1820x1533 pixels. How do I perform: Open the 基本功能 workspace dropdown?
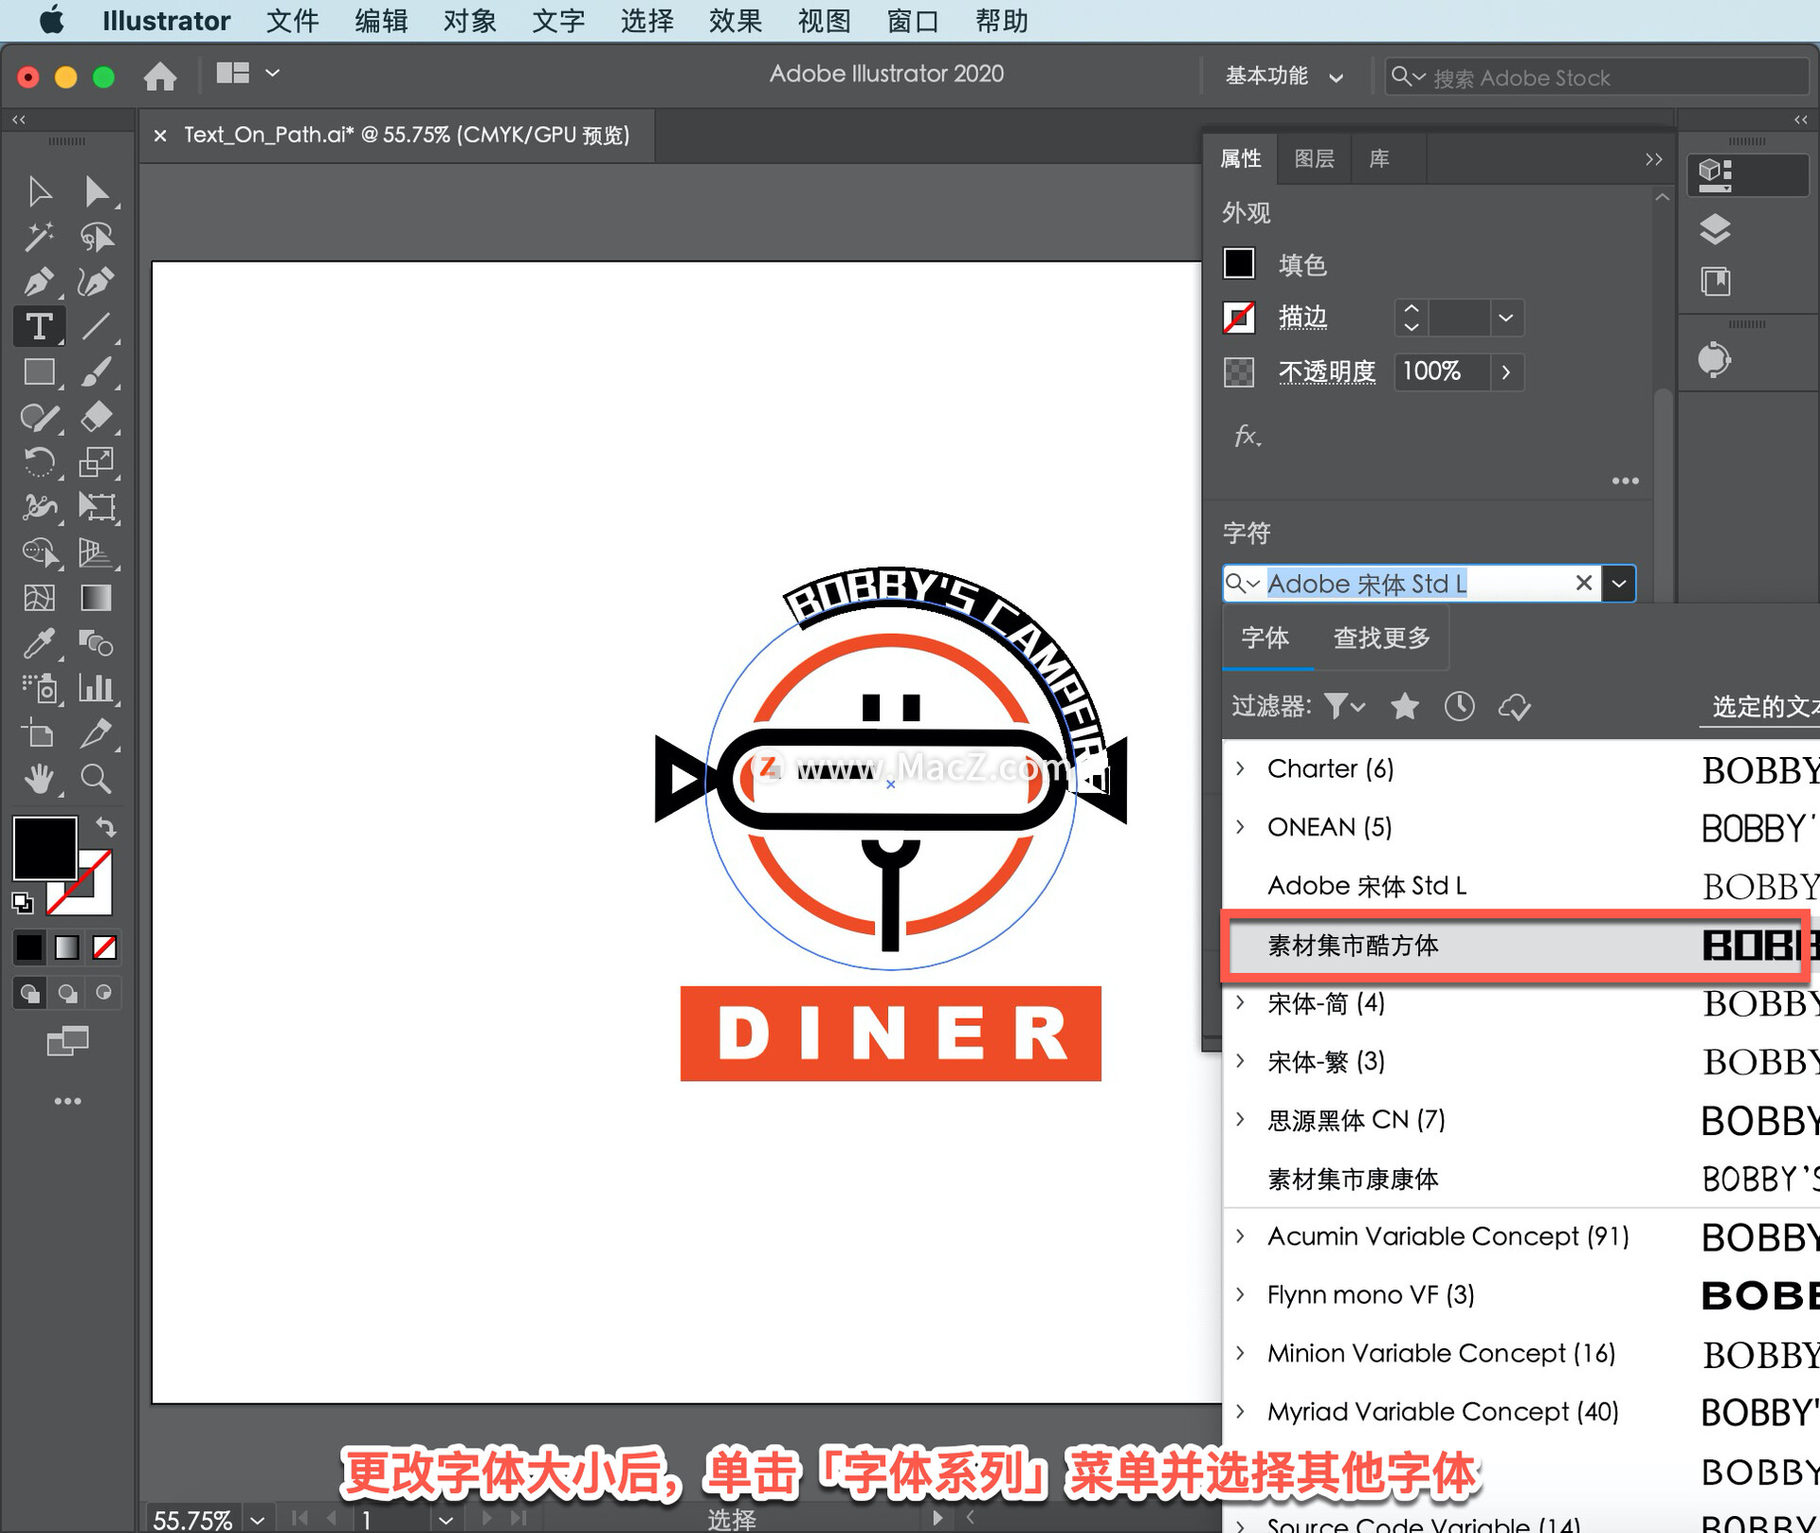pyautogui.click(x=1283, y=76)
